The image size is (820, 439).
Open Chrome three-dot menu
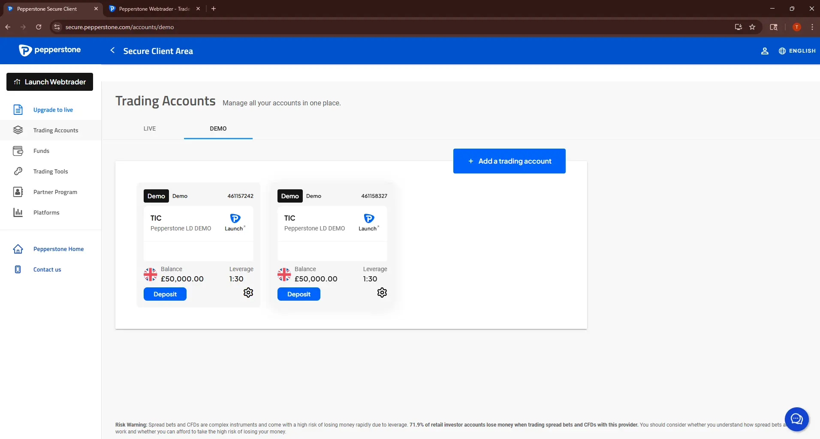(812, 27)
